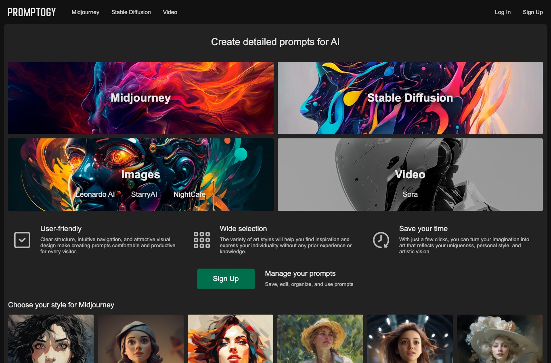Open the Video banner heading
This screenshot has width=551, height=363.
pos(410,174)
